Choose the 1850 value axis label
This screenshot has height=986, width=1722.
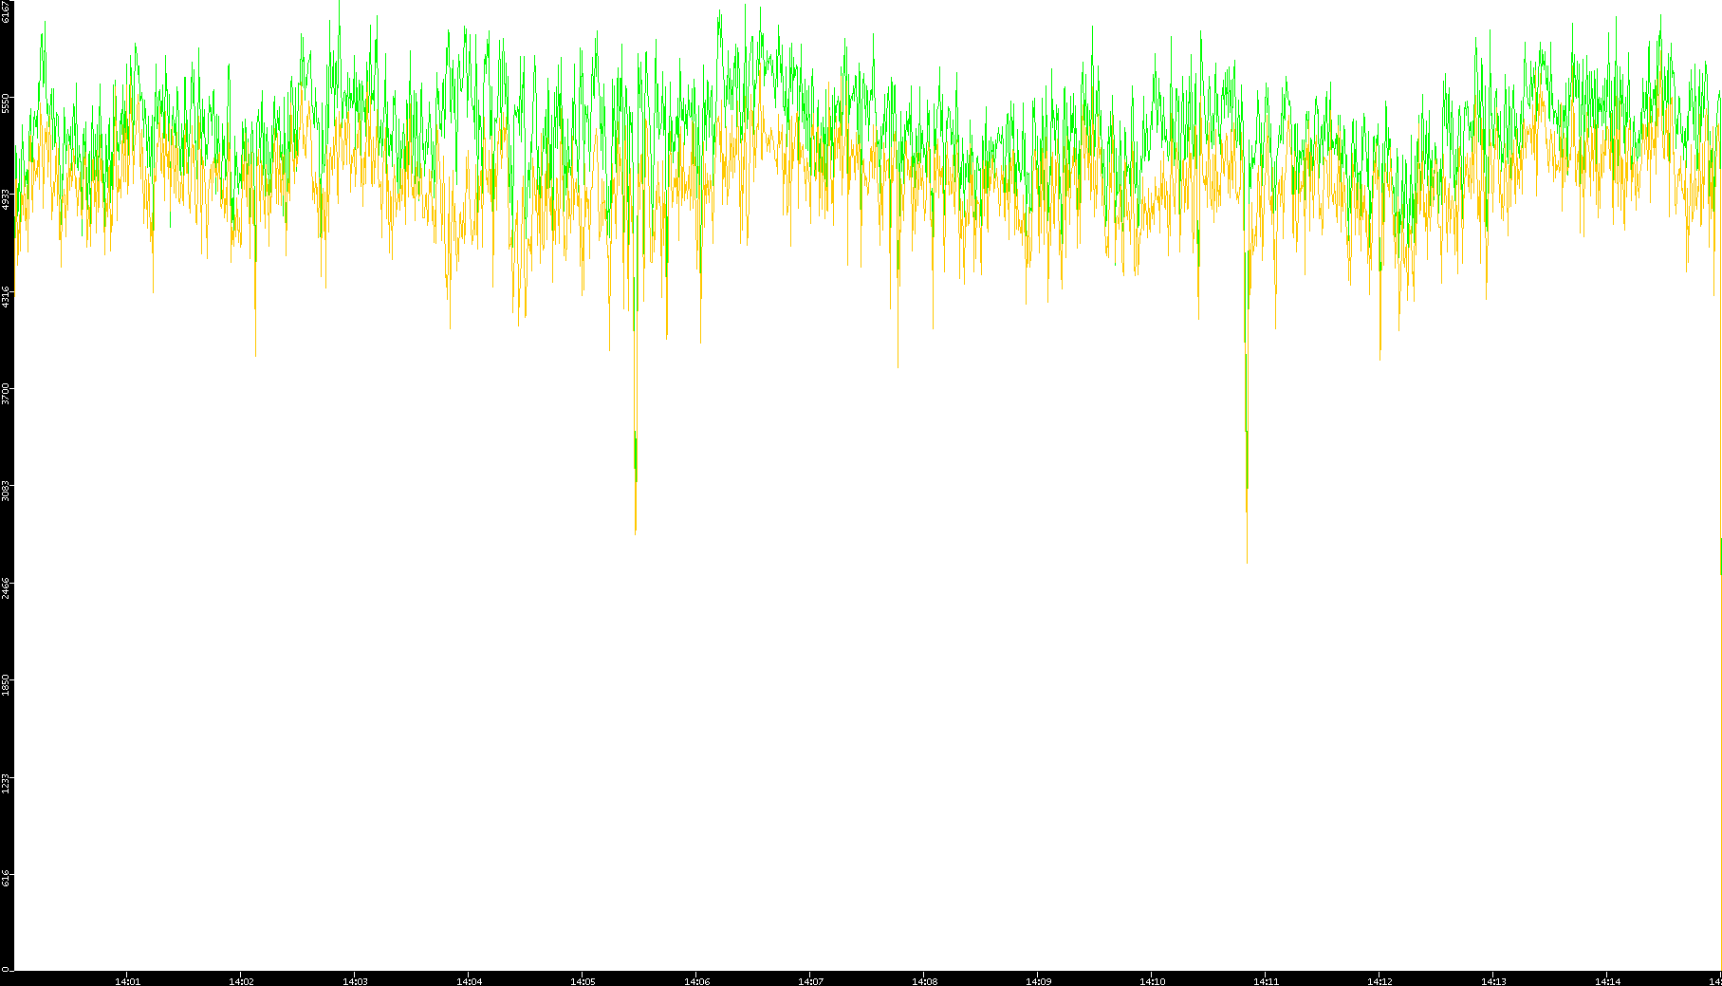(x=6, y=685)
